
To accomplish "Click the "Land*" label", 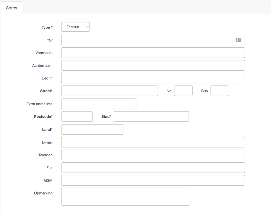I will pyautogui.click(x=47, y=130).
